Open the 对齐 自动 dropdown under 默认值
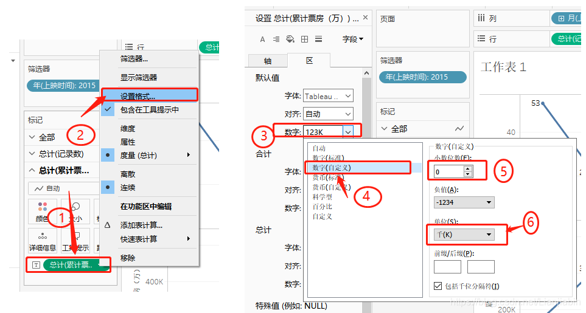Image resolution: width=586 pixels, height=313 pixels. pos(328,114)
